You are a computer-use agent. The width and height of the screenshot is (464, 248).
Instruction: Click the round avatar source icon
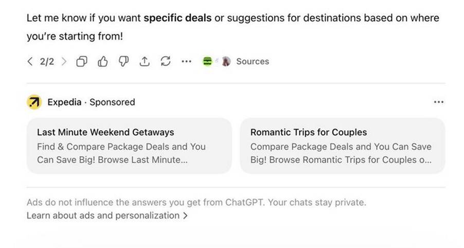pyautogui.click(x=225, y=62)
